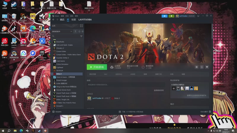The width and height of the screenshot is (237, 133).
Task: Open the Store tab
Action: click(62, 20)
